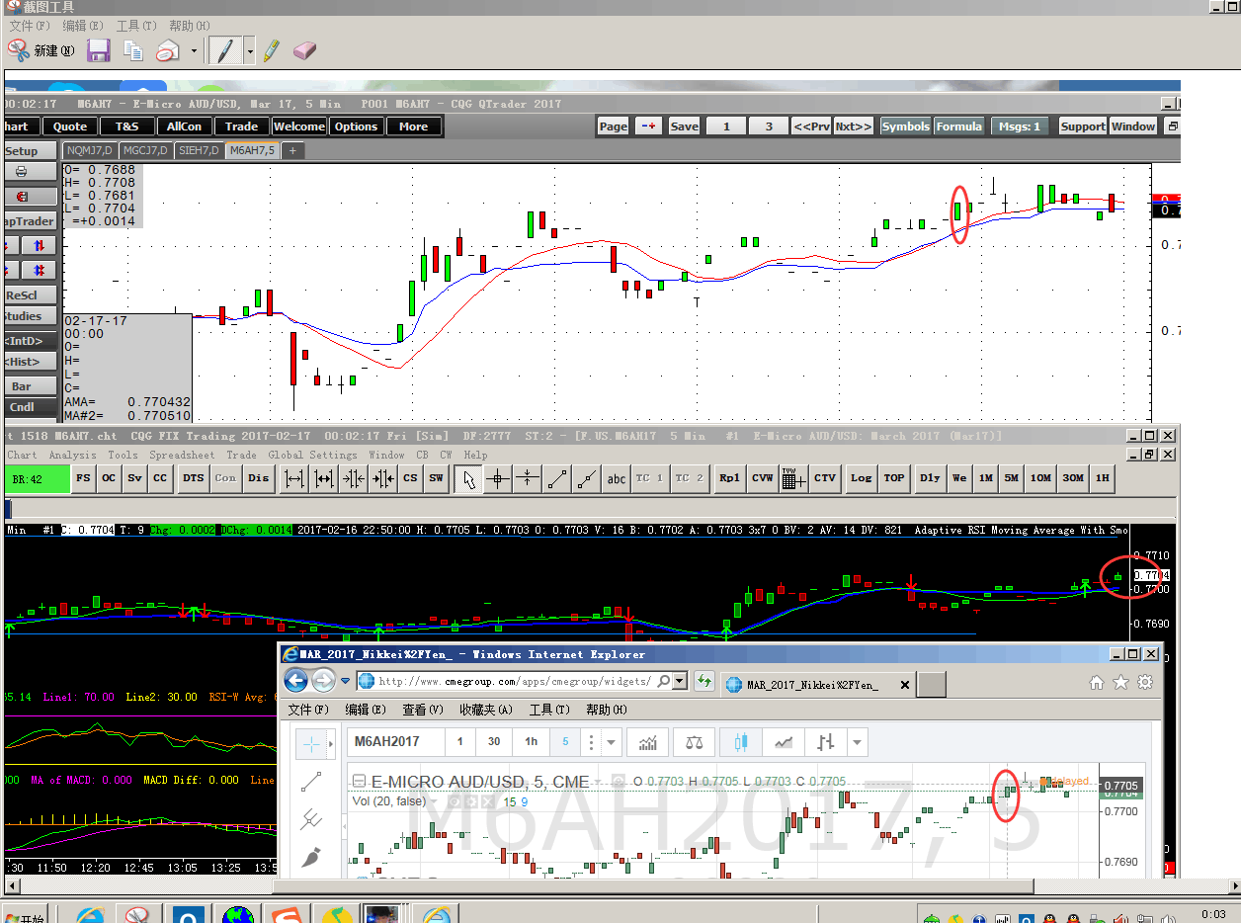The height and width of the screenshot is (923, 1241).
Task: Open the send snip dropdown arrow
Action: 194,50
